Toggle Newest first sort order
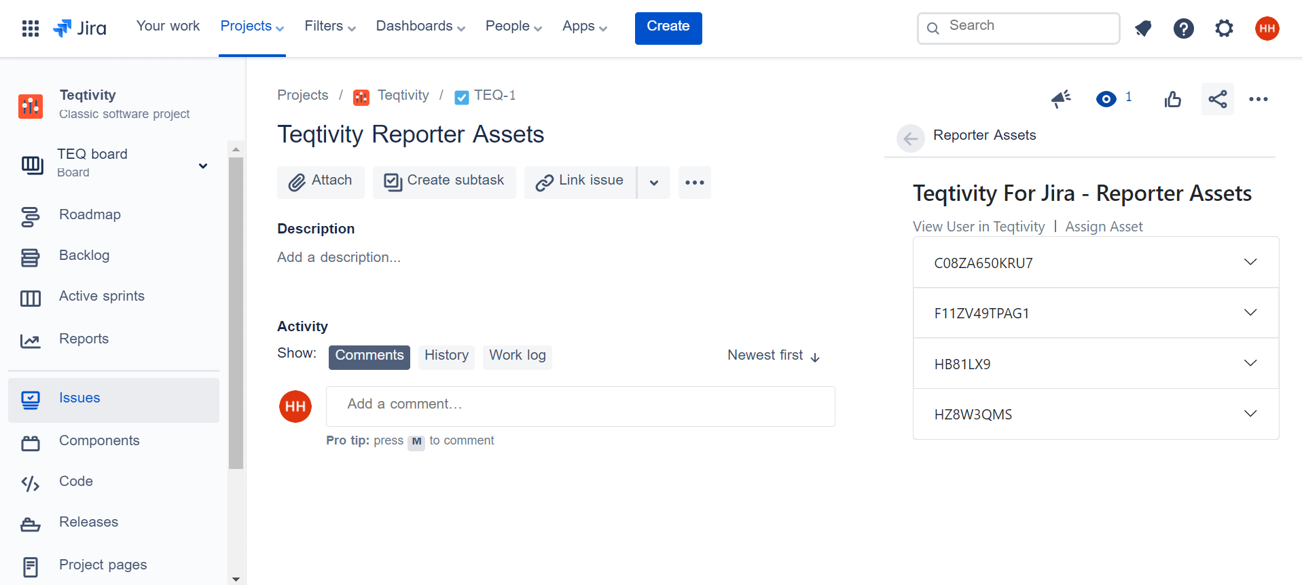 (774, 356)
